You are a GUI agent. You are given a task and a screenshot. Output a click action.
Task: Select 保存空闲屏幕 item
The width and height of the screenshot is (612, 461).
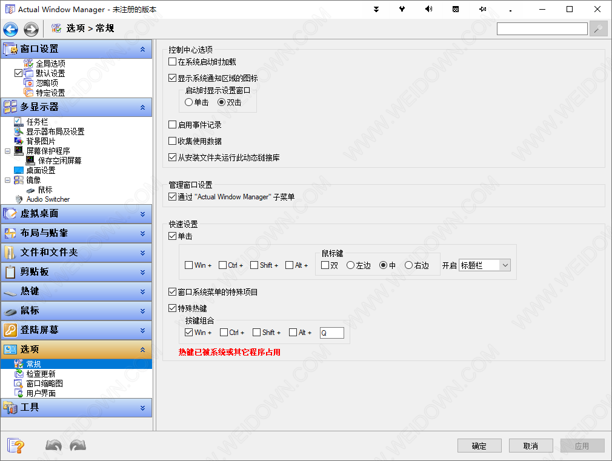(x=59, y=161)
